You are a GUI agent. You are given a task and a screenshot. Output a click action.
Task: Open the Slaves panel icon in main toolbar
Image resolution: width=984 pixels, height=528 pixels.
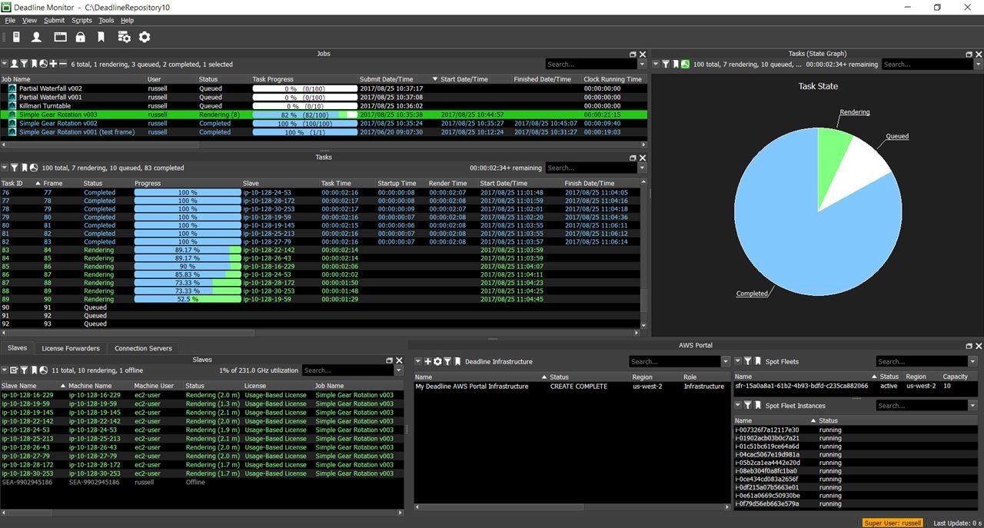coord(16,37)
